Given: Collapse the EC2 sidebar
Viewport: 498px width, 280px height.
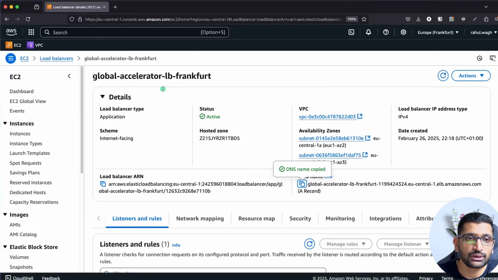Looking at the screenshot, I should click(69, 76).
